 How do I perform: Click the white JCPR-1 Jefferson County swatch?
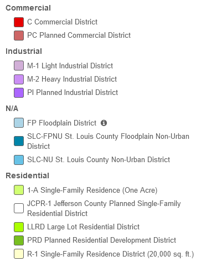pyautogui.click(x=19, y=208)
